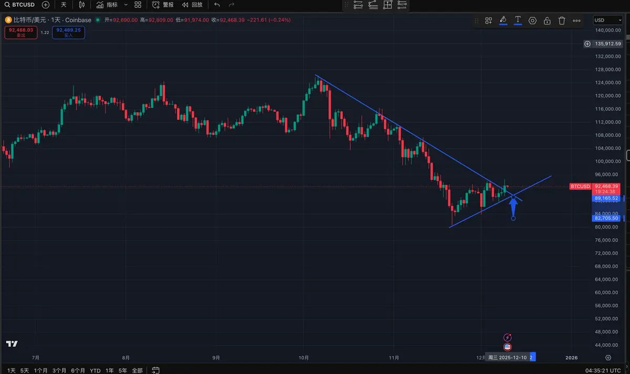Select the parallel channel tool in favorites toolbar
The width and height of the screenshot is (630, 374).
click(x=373, y=5)
